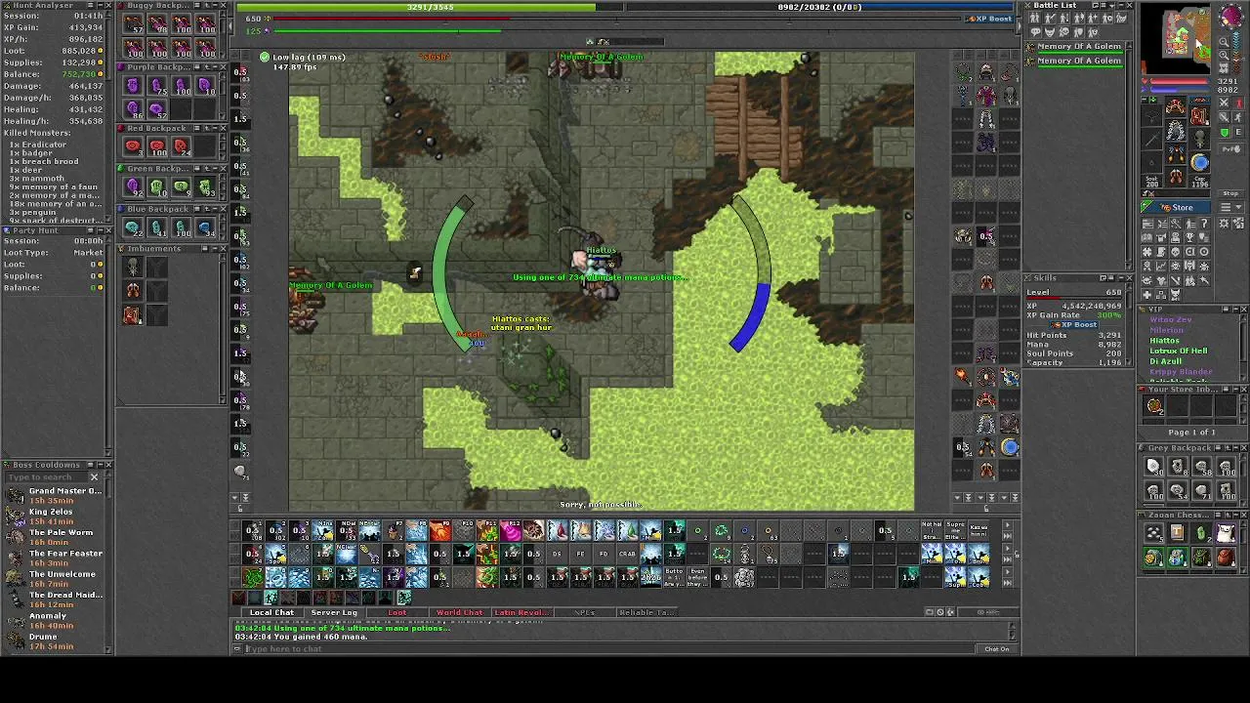Select Di Azull in VIP list

click(x=1166, y=361)
